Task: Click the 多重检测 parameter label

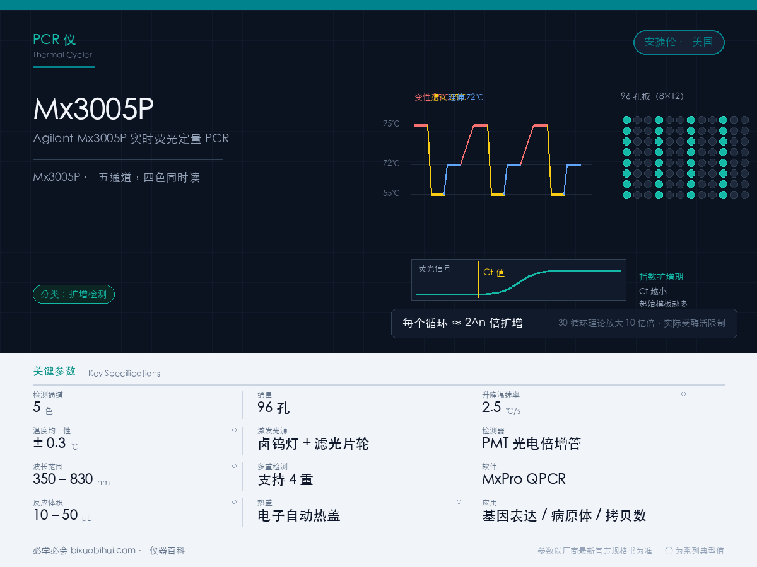Action: point(273,467)
